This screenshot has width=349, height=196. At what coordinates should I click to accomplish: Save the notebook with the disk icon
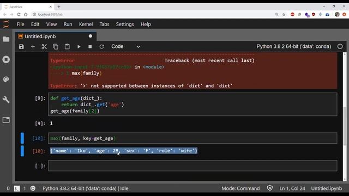pyautogui.click(x=21, y=47)
